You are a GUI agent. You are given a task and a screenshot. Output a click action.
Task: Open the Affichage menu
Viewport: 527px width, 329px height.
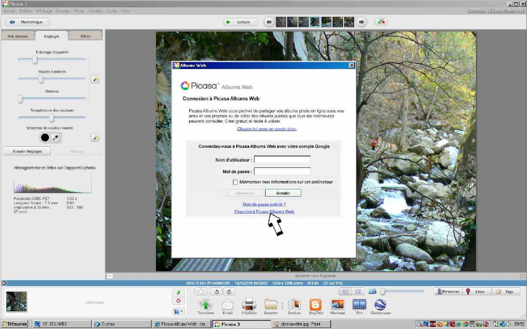pos(44,11)
